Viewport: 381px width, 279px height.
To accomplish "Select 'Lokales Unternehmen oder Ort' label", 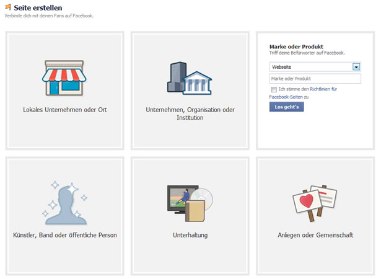I will point(65,110).
